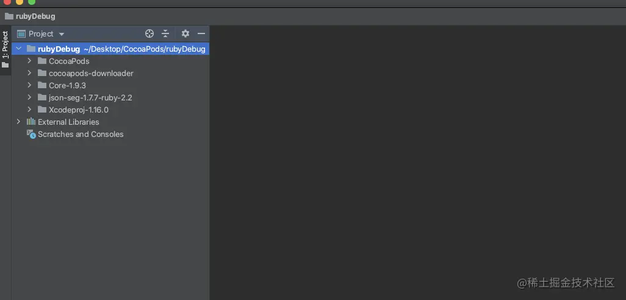
Task: Click the Scratches and Consoles icon
Action: pos(31,134)
